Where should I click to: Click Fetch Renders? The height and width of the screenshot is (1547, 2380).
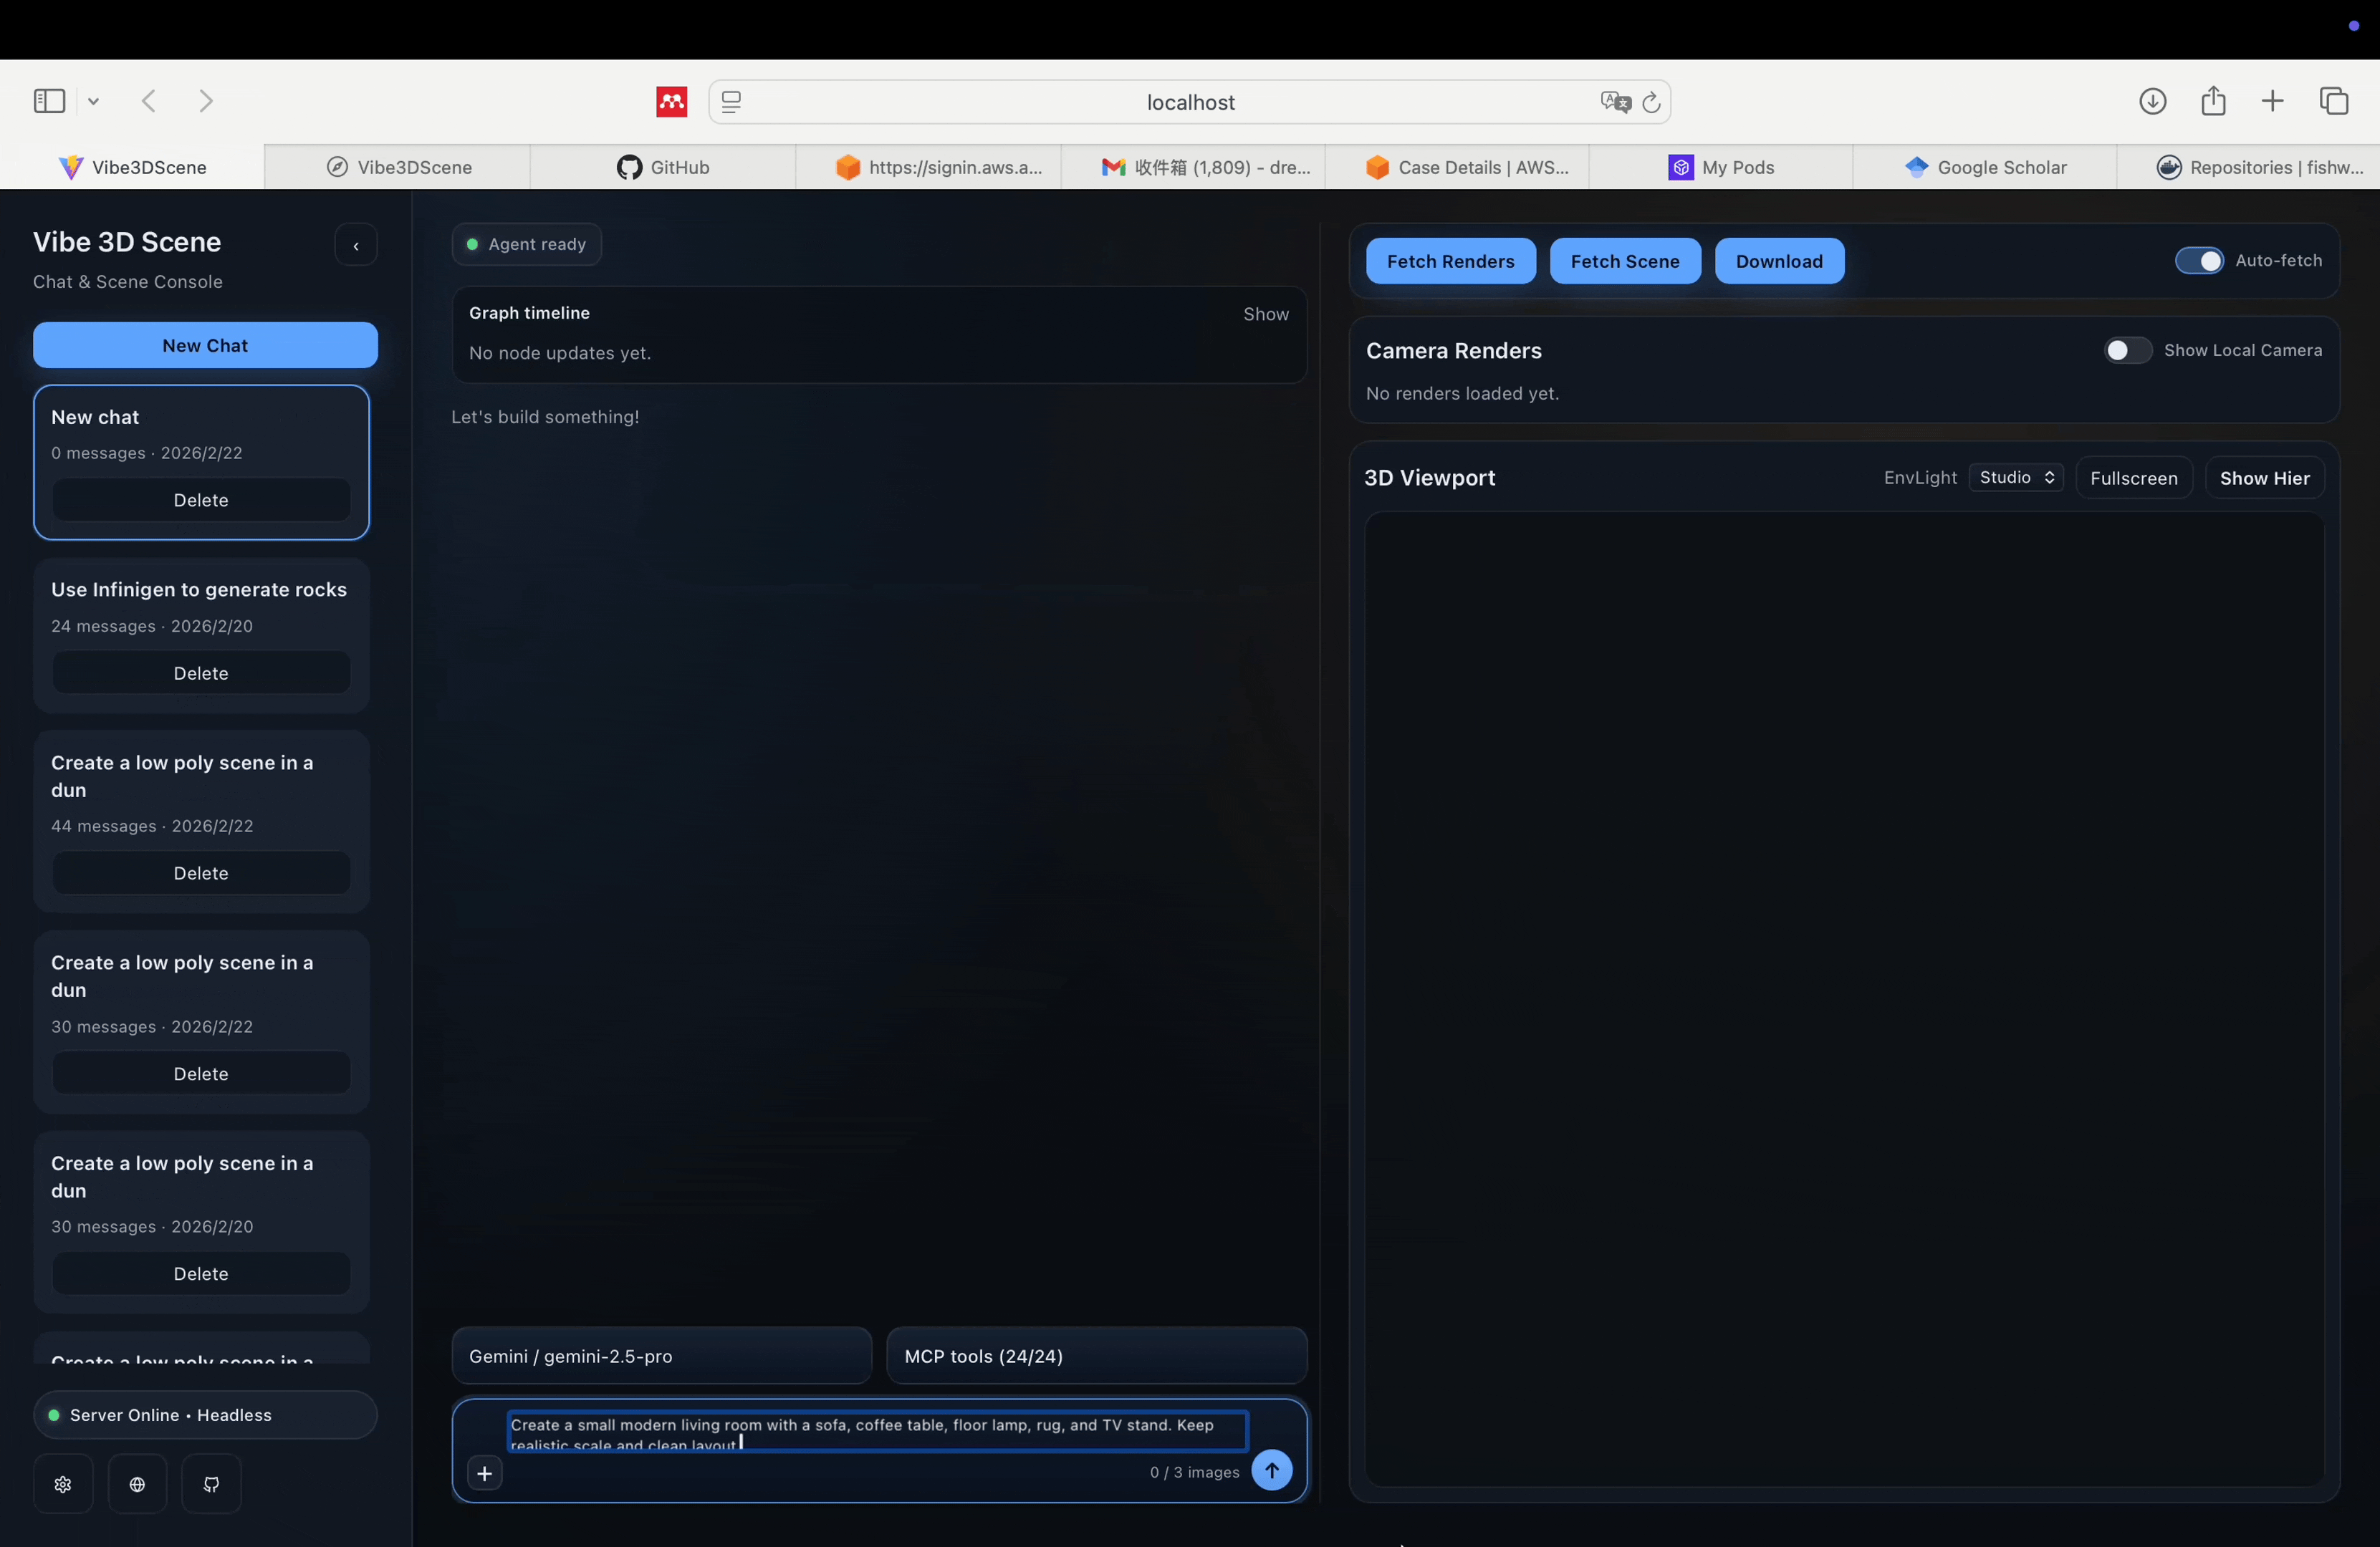point(1451,260)
